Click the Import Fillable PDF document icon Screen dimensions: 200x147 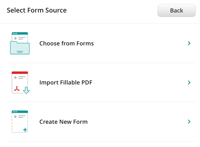[20, 82]
